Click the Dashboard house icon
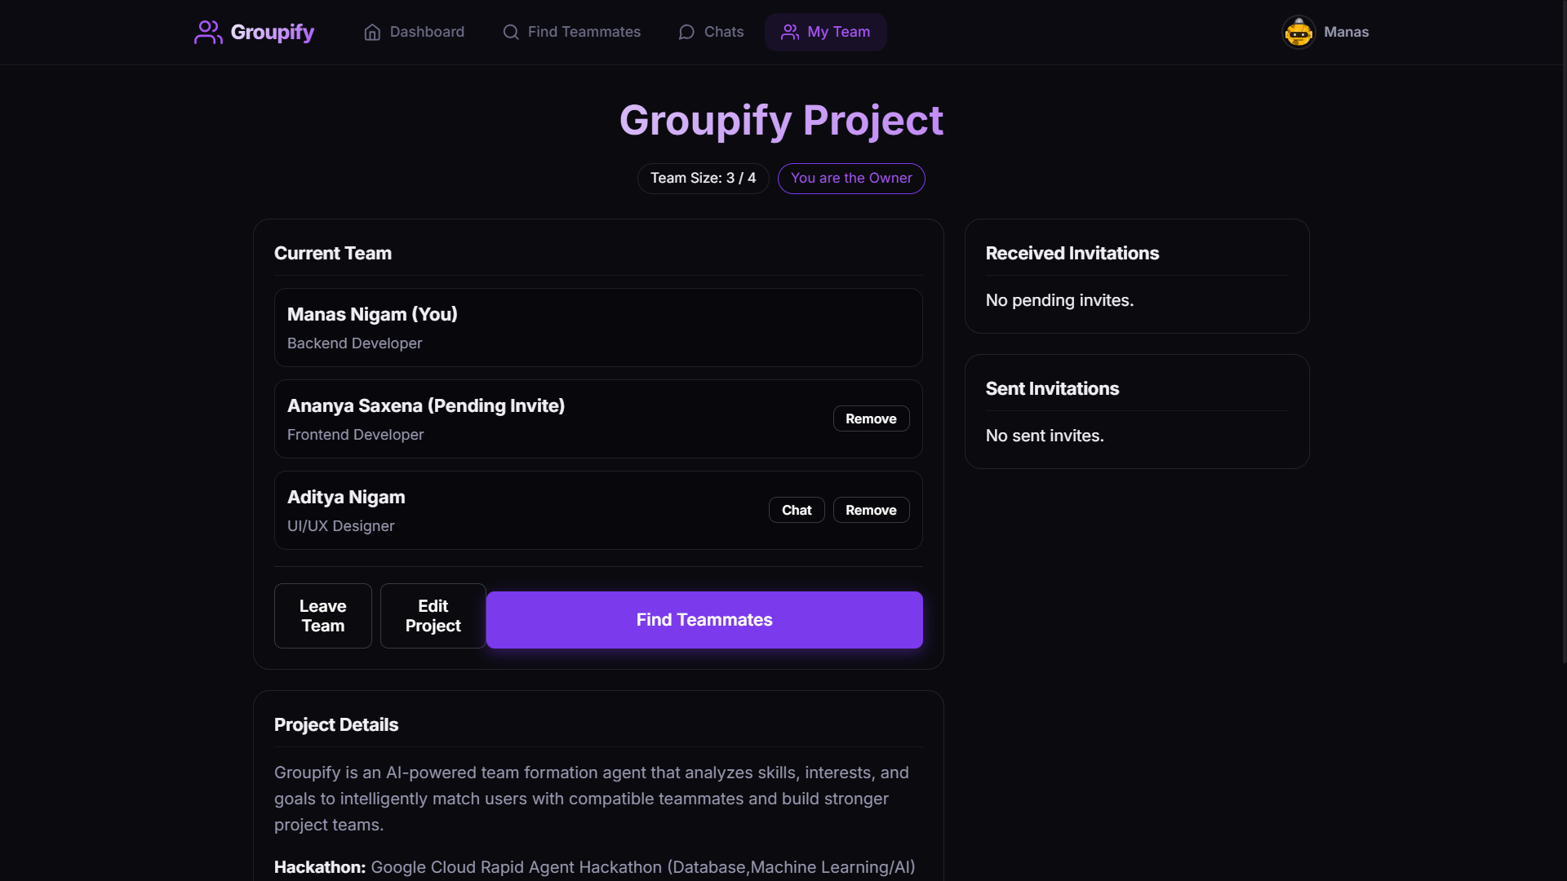Screen dimensions: 1567x881 click(372, 32)
